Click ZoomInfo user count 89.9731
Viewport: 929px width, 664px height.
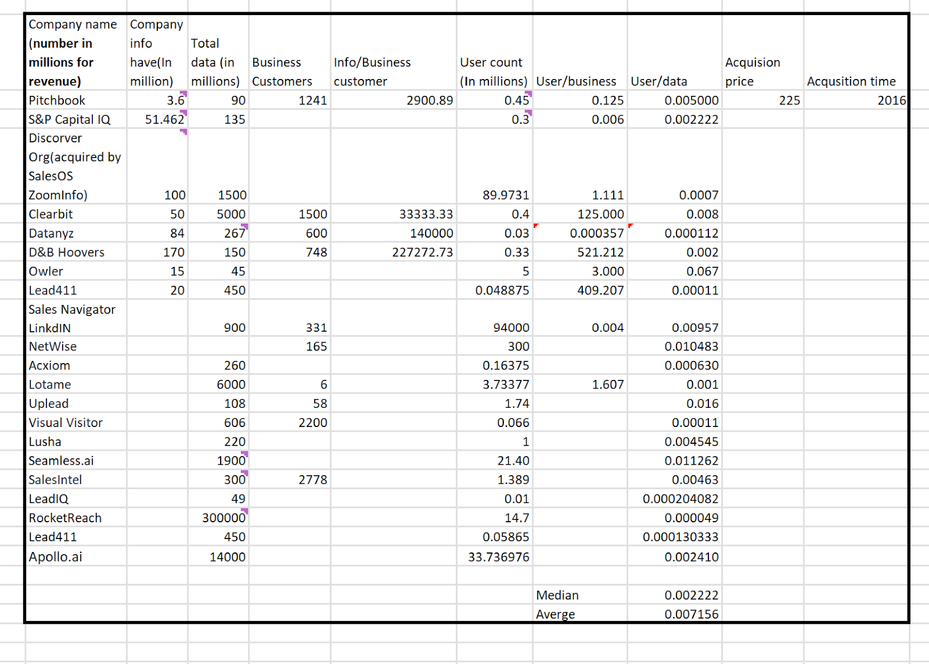(x=495, y=166)
